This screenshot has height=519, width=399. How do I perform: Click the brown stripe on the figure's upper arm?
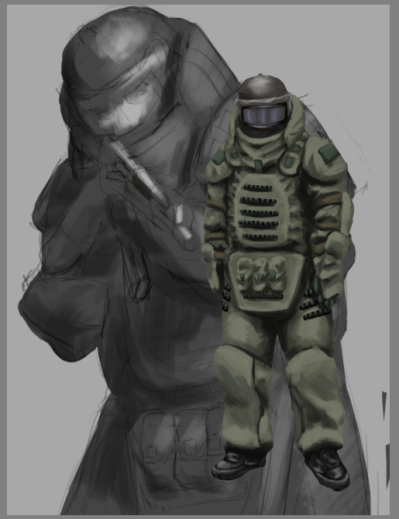pyautogui.click(x=329, y=199)
